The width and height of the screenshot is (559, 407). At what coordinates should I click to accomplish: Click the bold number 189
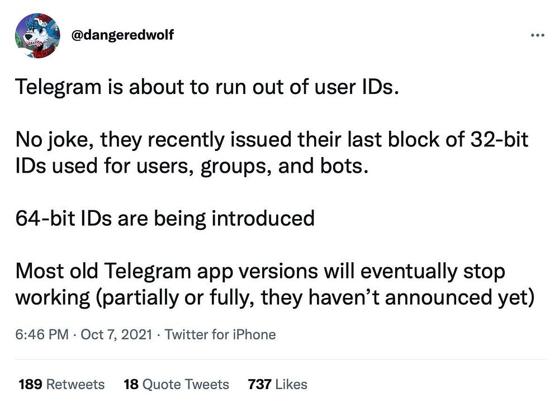(30, 385)
